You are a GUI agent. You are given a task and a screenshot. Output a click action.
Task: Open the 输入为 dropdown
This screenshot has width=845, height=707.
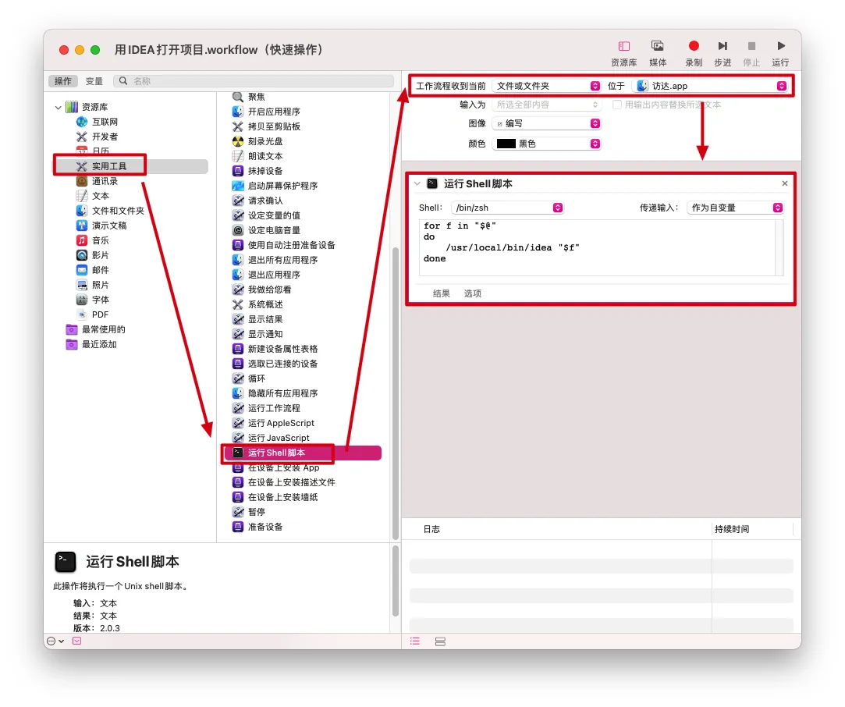[x=546, y=105]
